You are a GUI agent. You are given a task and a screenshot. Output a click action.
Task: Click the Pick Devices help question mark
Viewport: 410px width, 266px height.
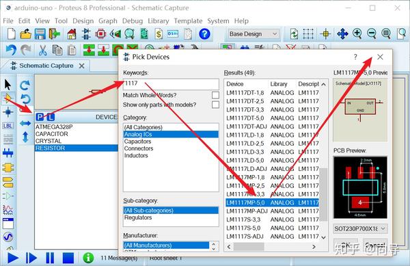pyautogui.click(x=355, y=57)
